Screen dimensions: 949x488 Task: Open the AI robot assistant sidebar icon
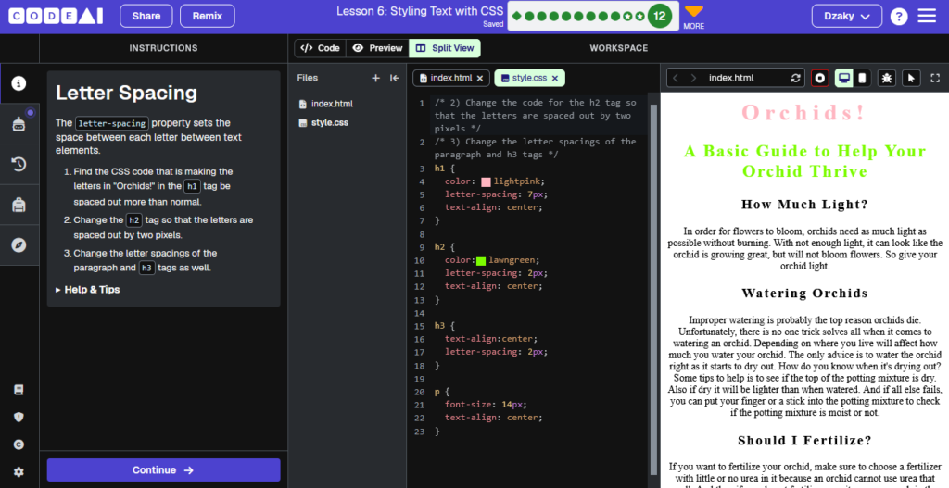[19, 124]
